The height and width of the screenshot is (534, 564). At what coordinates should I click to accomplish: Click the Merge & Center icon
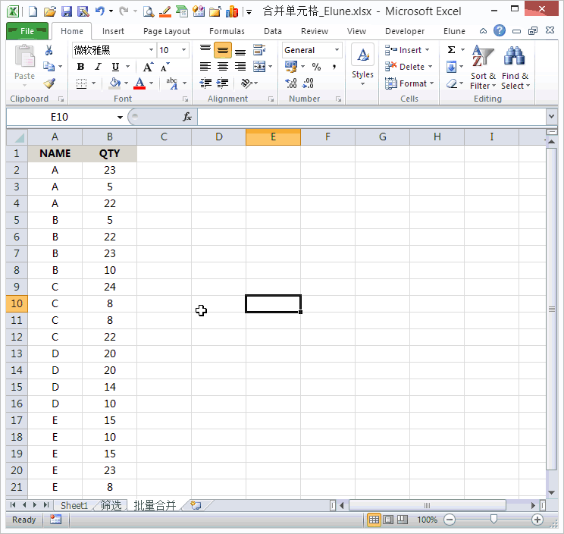pyautogui.click(x=259, y=67)
